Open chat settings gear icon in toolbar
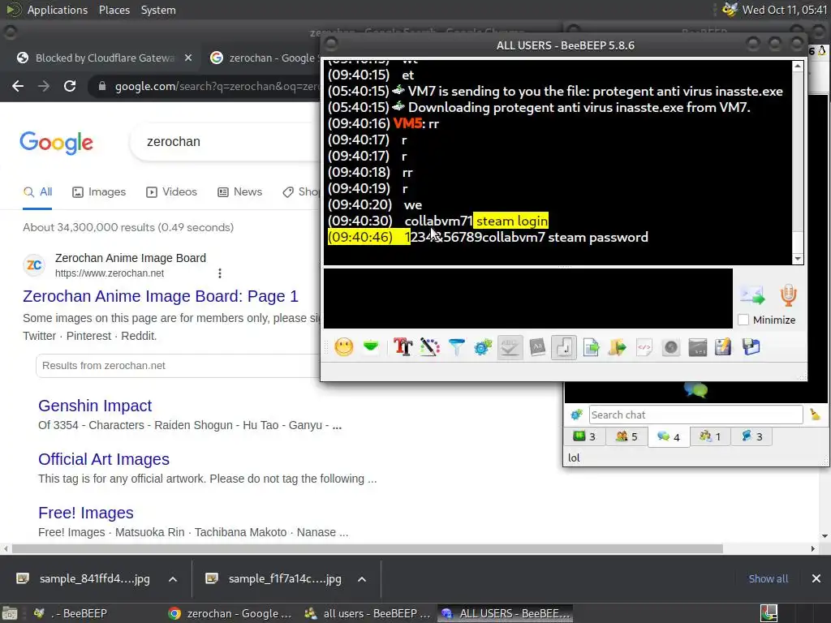This screenshot has width=831, height=623. (483, 347)
